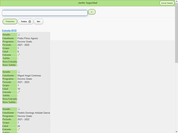Viewport: 178px width, 133px height.
Task: Open the Entrada RFID link
Action: tap(9, 30)
